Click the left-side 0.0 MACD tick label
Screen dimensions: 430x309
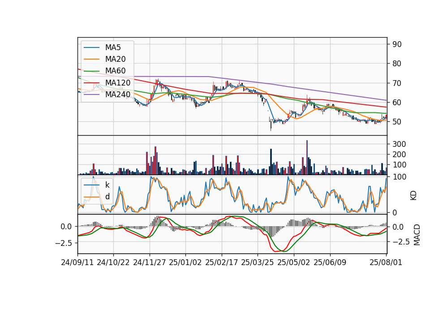66,227
